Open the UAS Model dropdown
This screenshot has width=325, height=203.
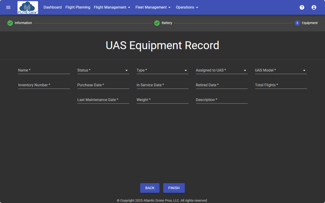(x=281, y=70)
